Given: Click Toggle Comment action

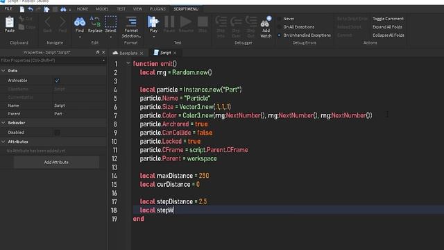Looking at the screenshot, I should 388,19.
